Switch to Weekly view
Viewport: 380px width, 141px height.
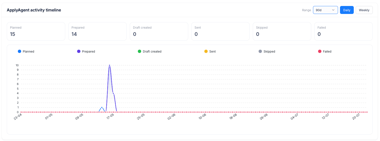click(364, 10)
